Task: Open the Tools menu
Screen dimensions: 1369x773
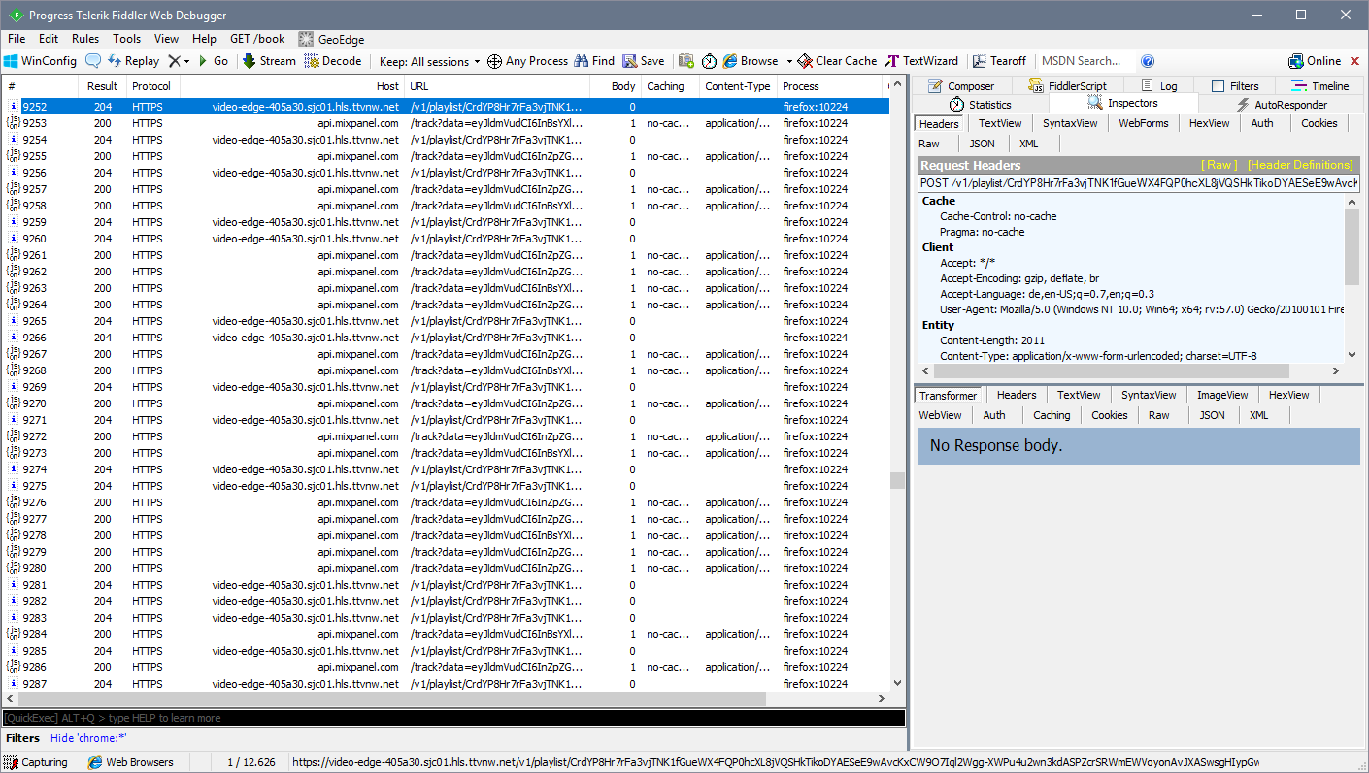Action: [126, 39]
